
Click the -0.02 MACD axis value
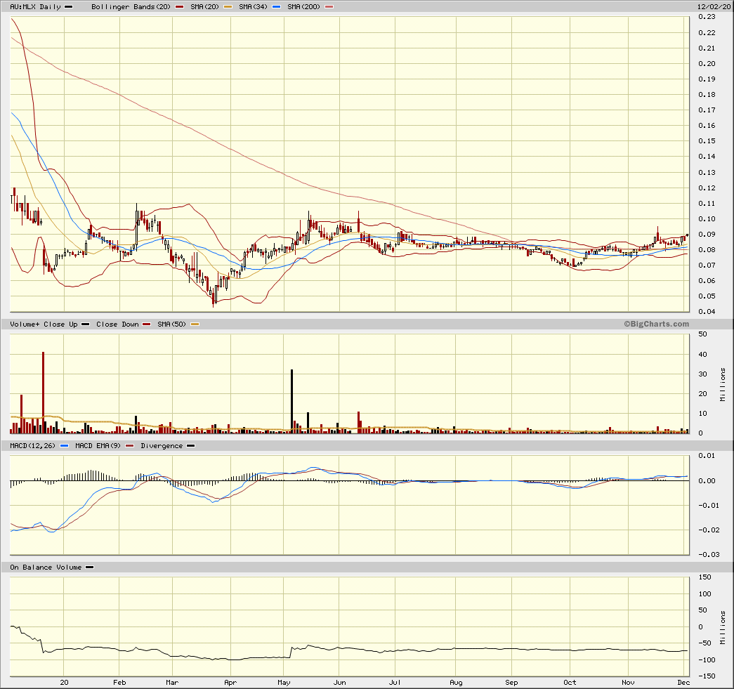[709, 530]
